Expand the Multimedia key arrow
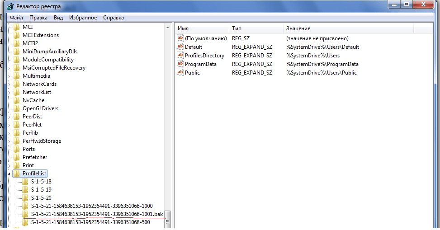440x230 pixels. click(9, 76)
